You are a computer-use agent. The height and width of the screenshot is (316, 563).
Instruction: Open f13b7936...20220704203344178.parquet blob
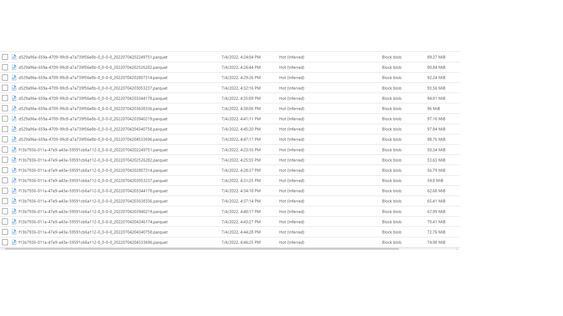(93, 191)
